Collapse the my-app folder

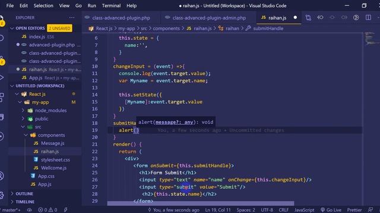(20, 102)
